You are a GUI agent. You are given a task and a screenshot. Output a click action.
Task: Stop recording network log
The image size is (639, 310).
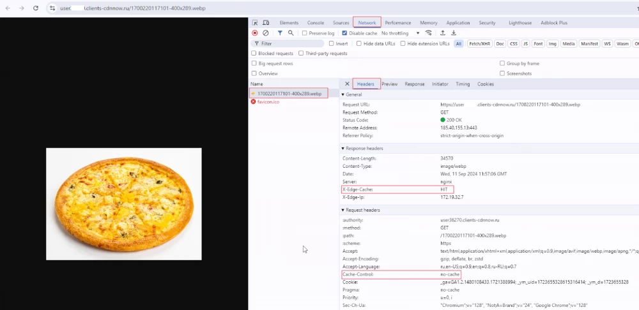pos(255,33)
